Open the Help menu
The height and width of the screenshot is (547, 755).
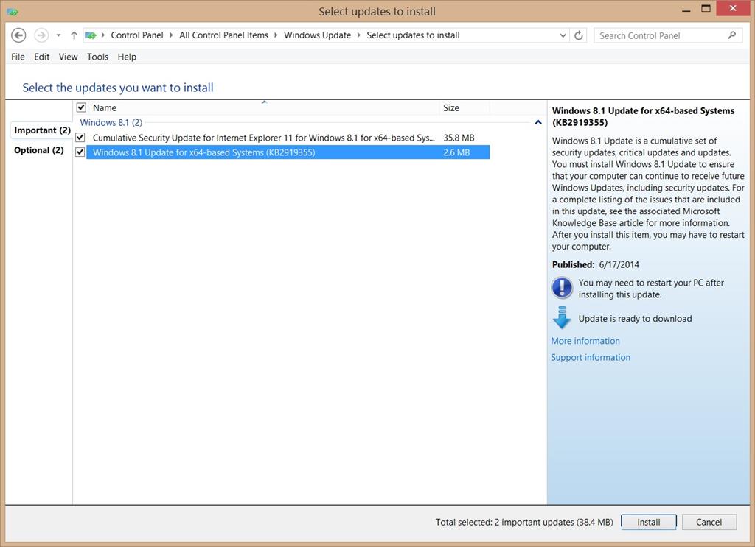127,57
